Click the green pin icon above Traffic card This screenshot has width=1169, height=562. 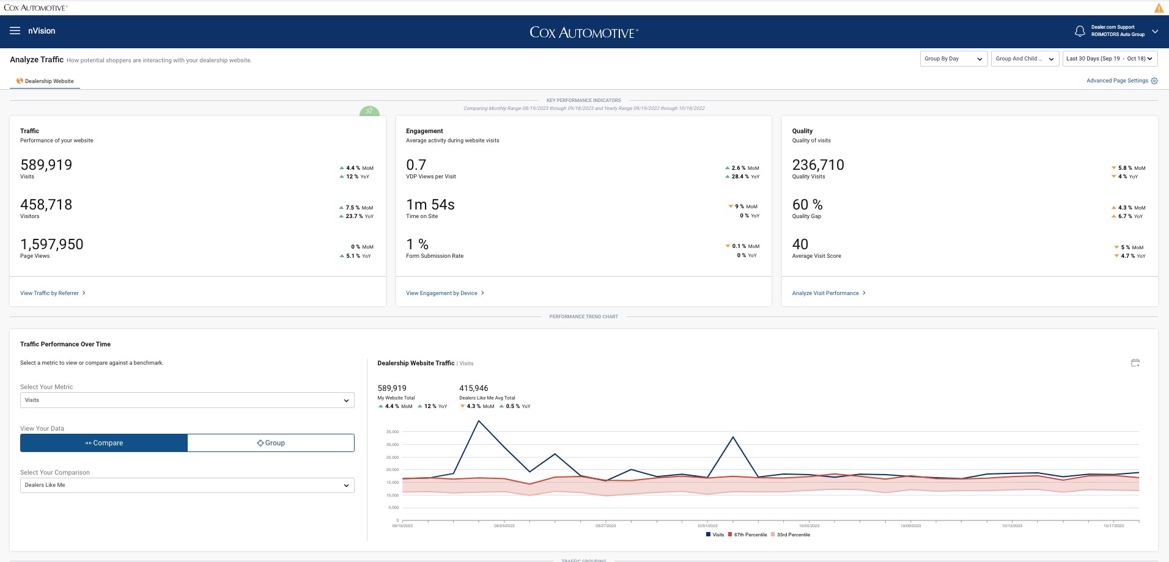click(369, 111)
